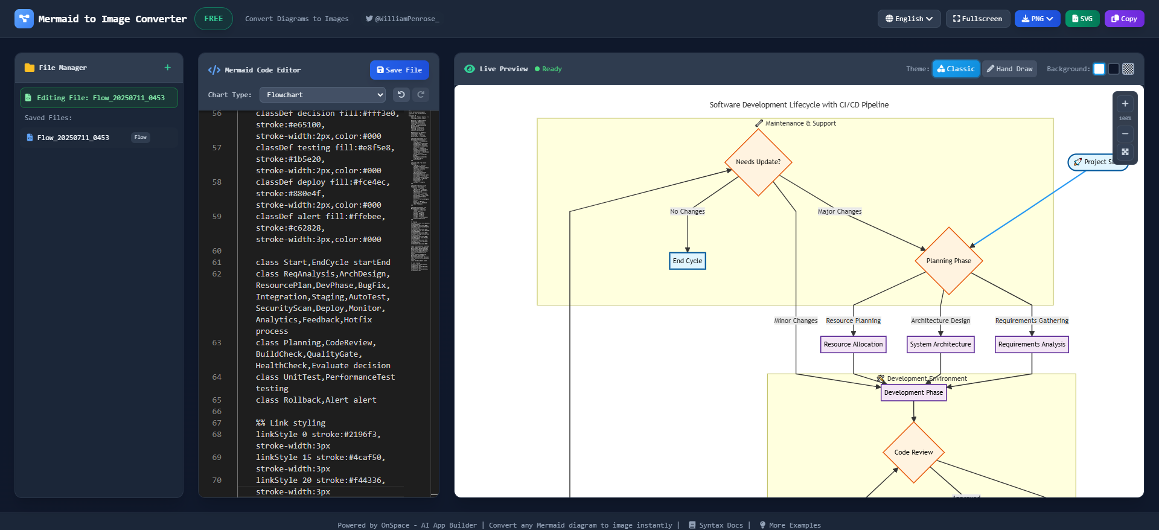This screenshot has width=1159, height=530.
Task: Undo the last editor change
Action: coord(401,95)
